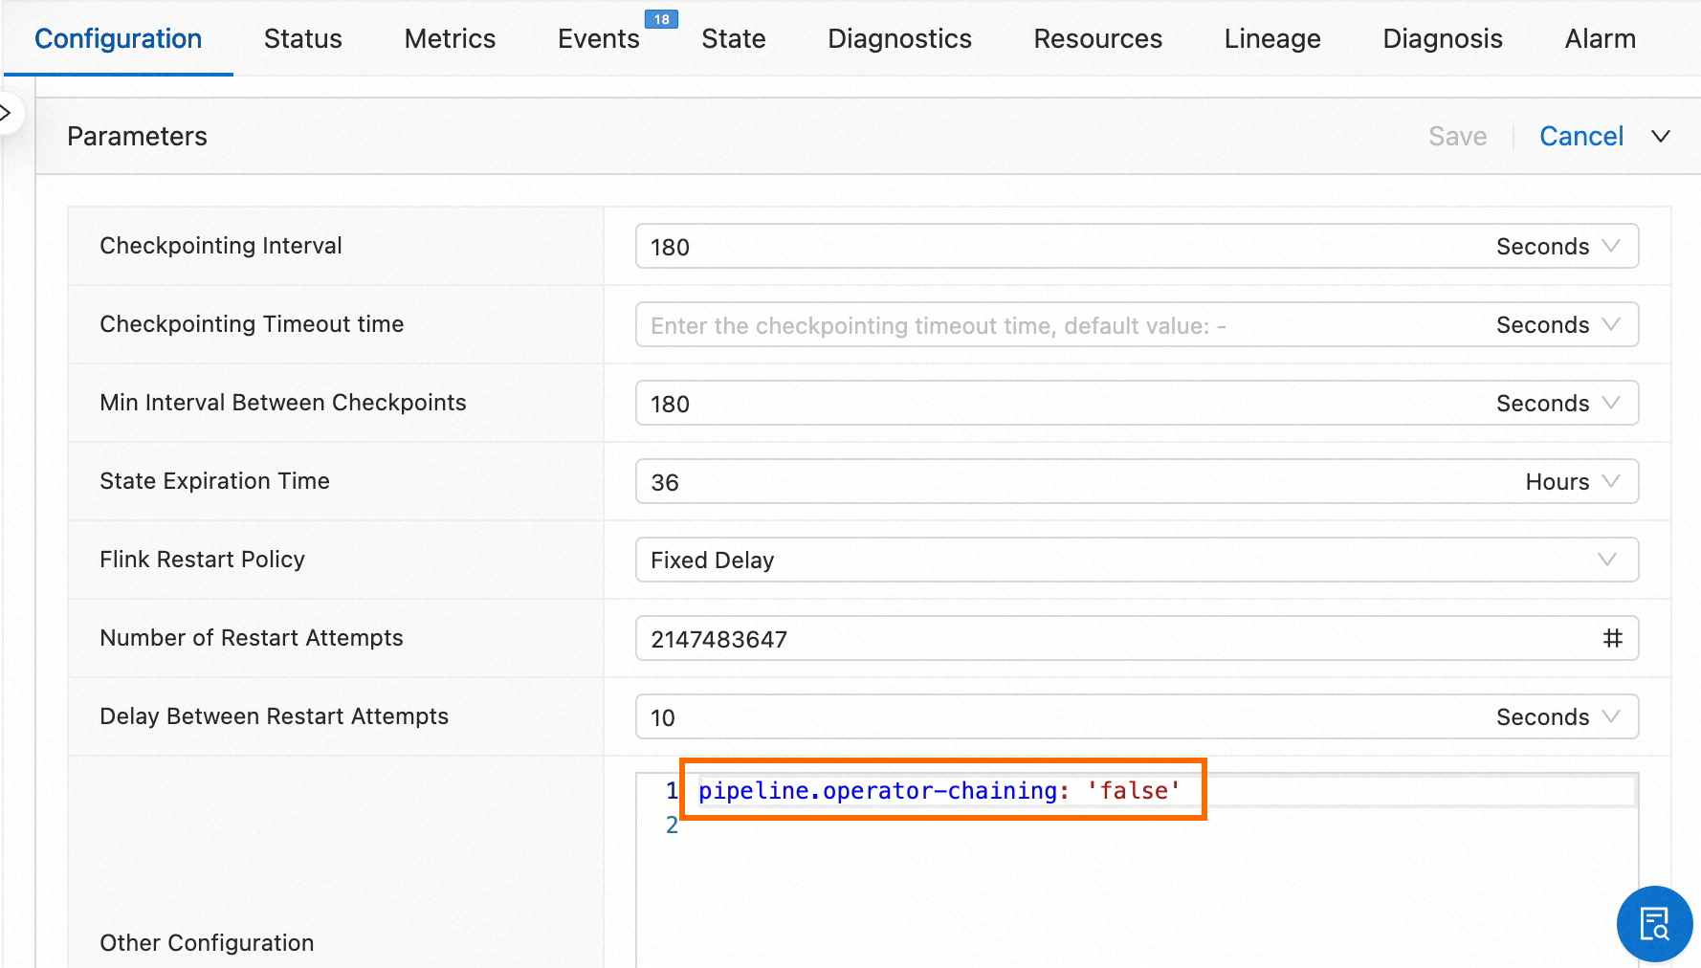This screenshot has width=1701, height=968.
Task: Open the Diagnostics tab
Action: pyautogui.click(x=899, y=38)
